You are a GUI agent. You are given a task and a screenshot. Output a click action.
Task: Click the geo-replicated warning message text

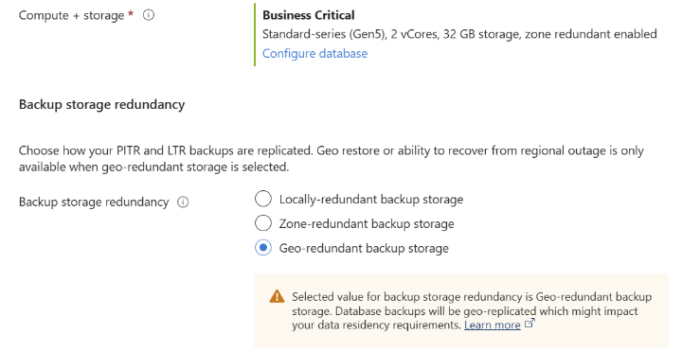pos(472,311)
